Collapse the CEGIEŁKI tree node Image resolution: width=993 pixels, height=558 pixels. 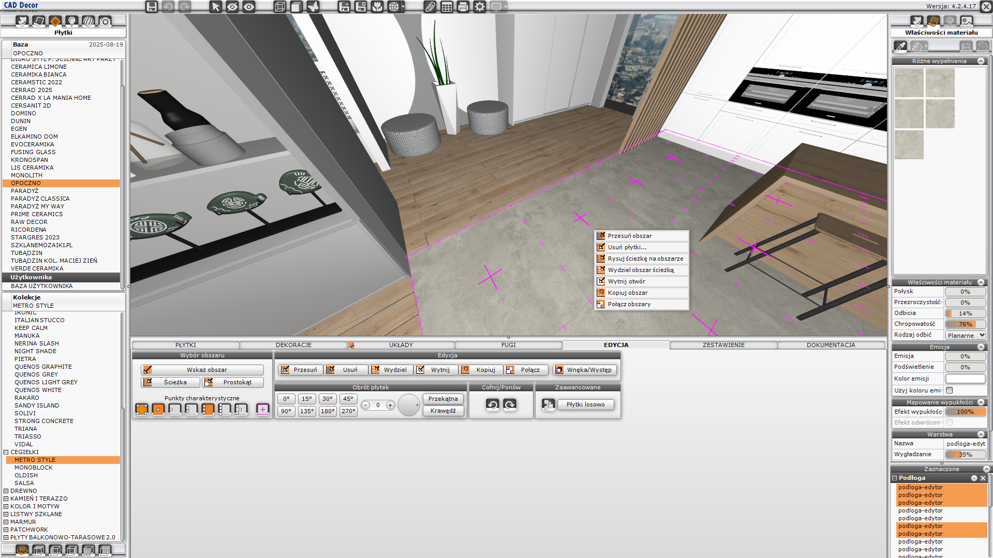6,452
